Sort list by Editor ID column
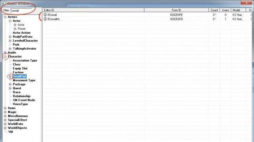The height and width of the screenshot is (142, 254). coord(93,10)
